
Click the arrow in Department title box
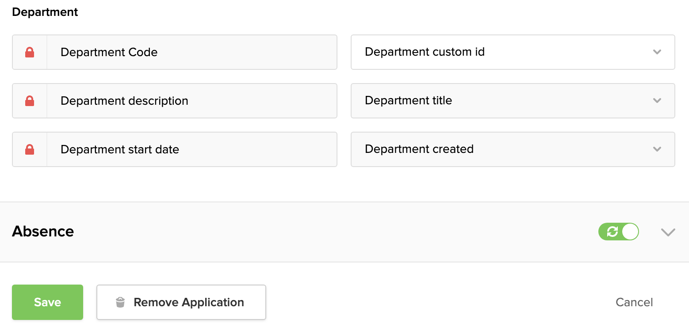pyautogui.click(x=657, y=101)
